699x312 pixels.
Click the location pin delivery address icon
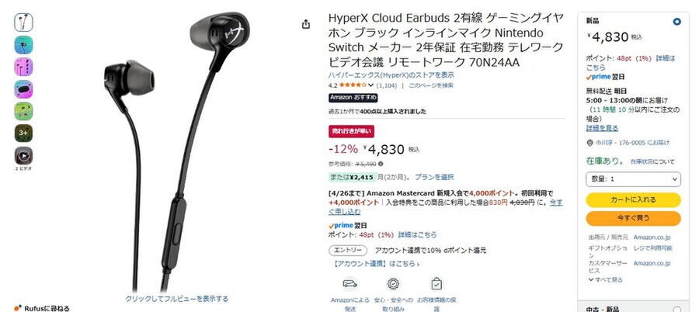pos(590,143)
